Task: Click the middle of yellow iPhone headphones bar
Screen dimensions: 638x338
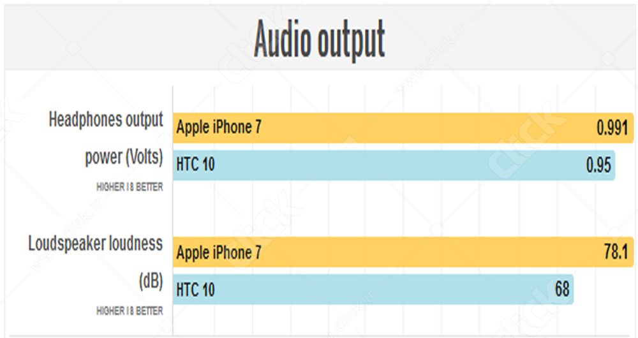Action: pos(403,128)
